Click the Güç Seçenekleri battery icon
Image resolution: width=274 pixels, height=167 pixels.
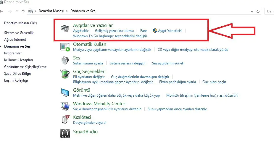coord(65,74)
